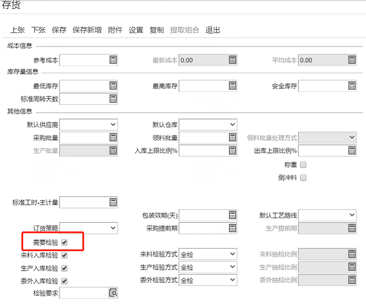The width and height of the screenshot is (366, 307).
Task: Enable the 称重 checkbox
Action: coord(303,165)
